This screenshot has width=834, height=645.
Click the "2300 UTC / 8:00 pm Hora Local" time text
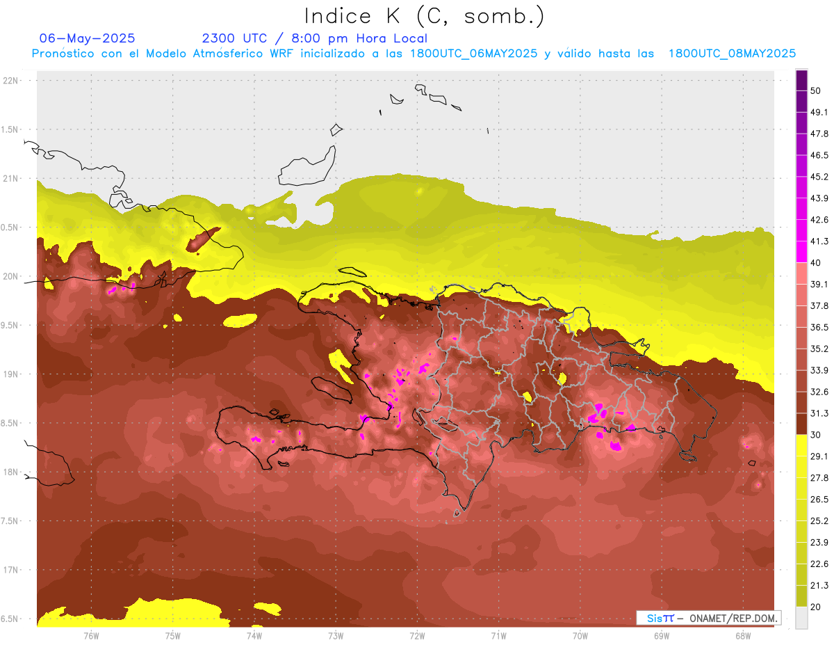314,38
